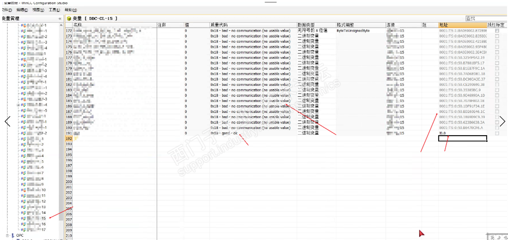This screenshot has width=508, height=240.
Task: Show previous image with left arrow
Action: (x=8, y=121)
